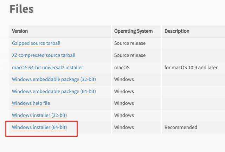Click the Files heading
The width and height of the screenshot is (225, 152).
pos(21,9)
